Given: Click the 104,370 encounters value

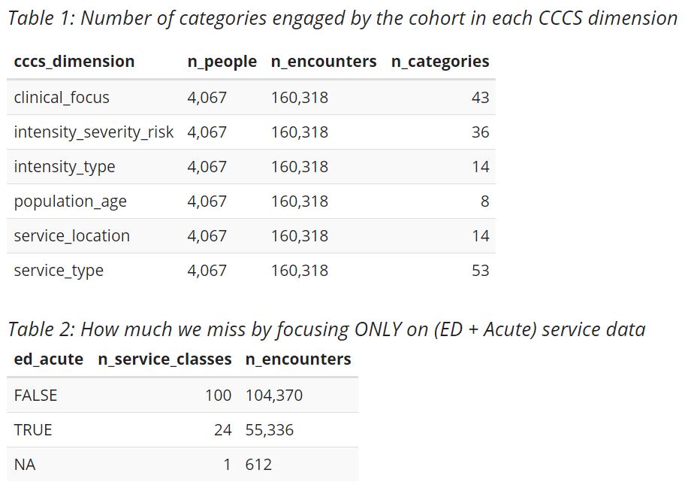Looking at the screenshot, I should click(x=273, y=396).
